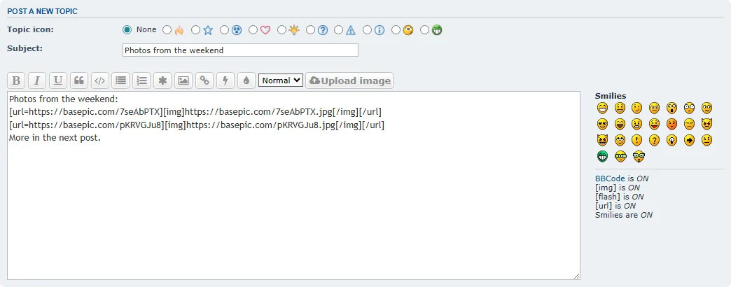Insert an unordered bullet list
731x287 pixels.
pos(120,80)
